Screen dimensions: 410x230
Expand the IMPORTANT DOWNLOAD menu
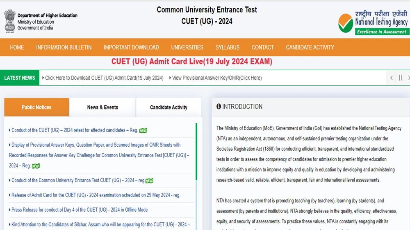coord(131,47)
